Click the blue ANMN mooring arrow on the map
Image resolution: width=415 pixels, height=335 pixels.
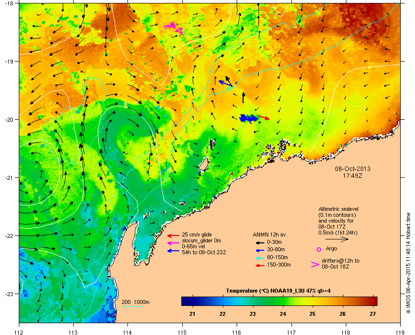point(225,83)
